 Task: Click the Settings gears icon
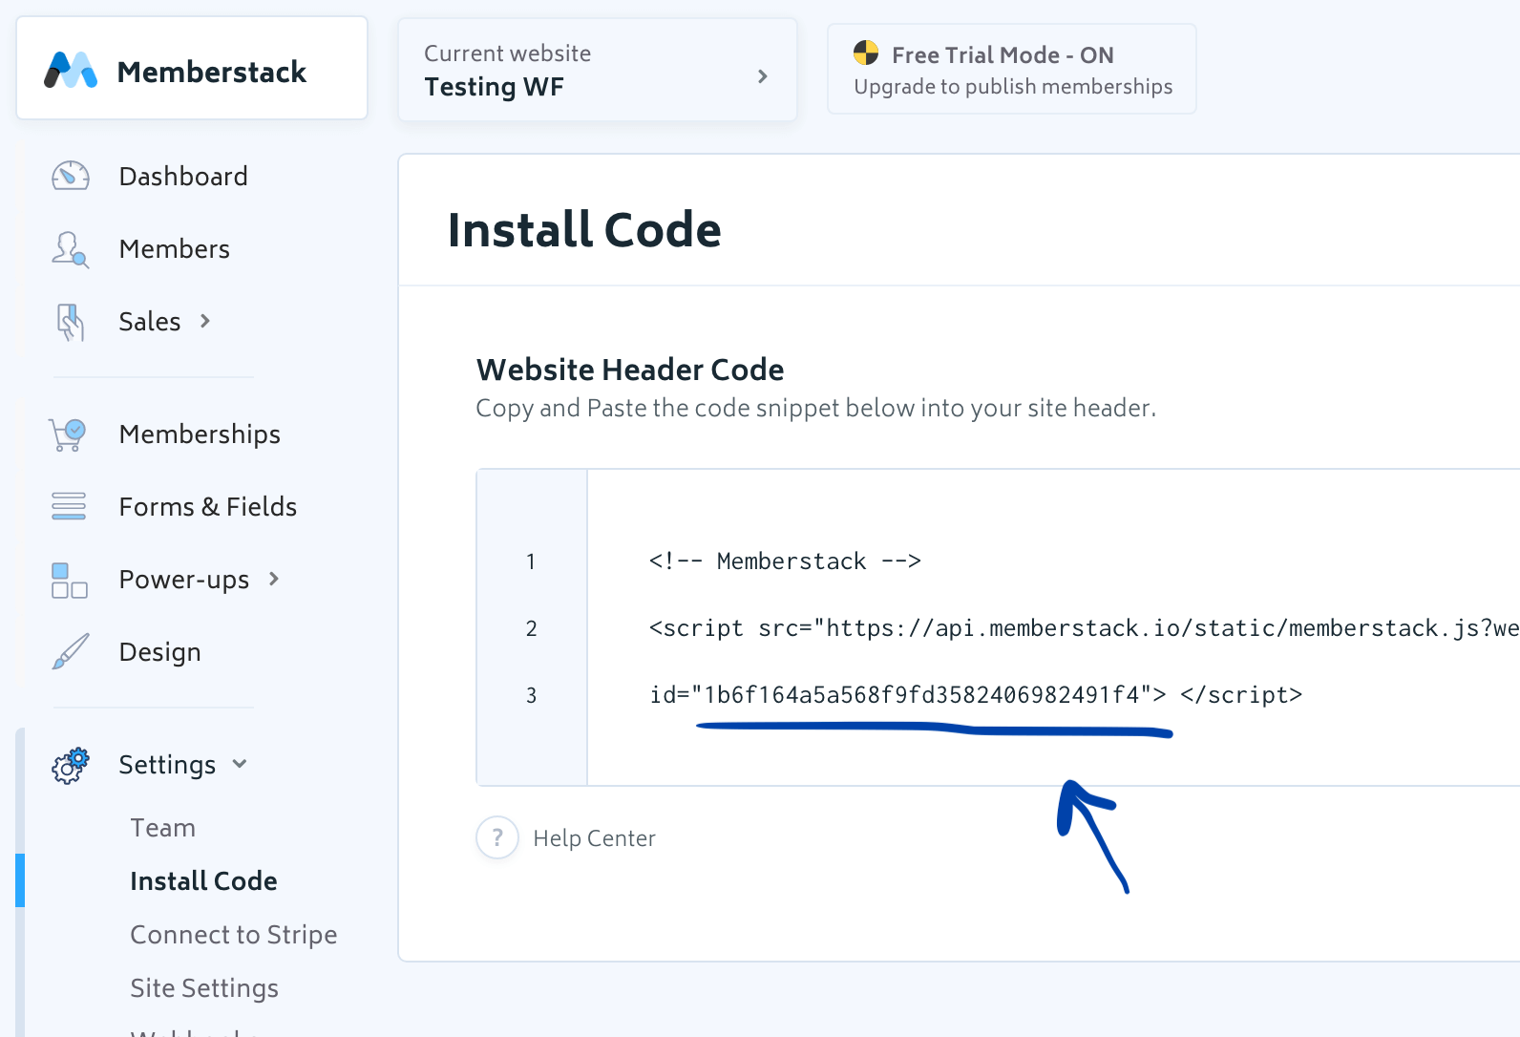[x=71, y=765]
